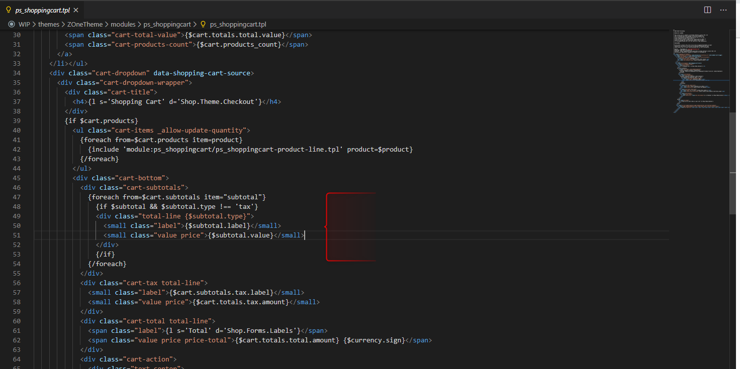Click the circular workspace icon before WIP
This screenshot has height=369, width=740.
[x=12, y=24]
